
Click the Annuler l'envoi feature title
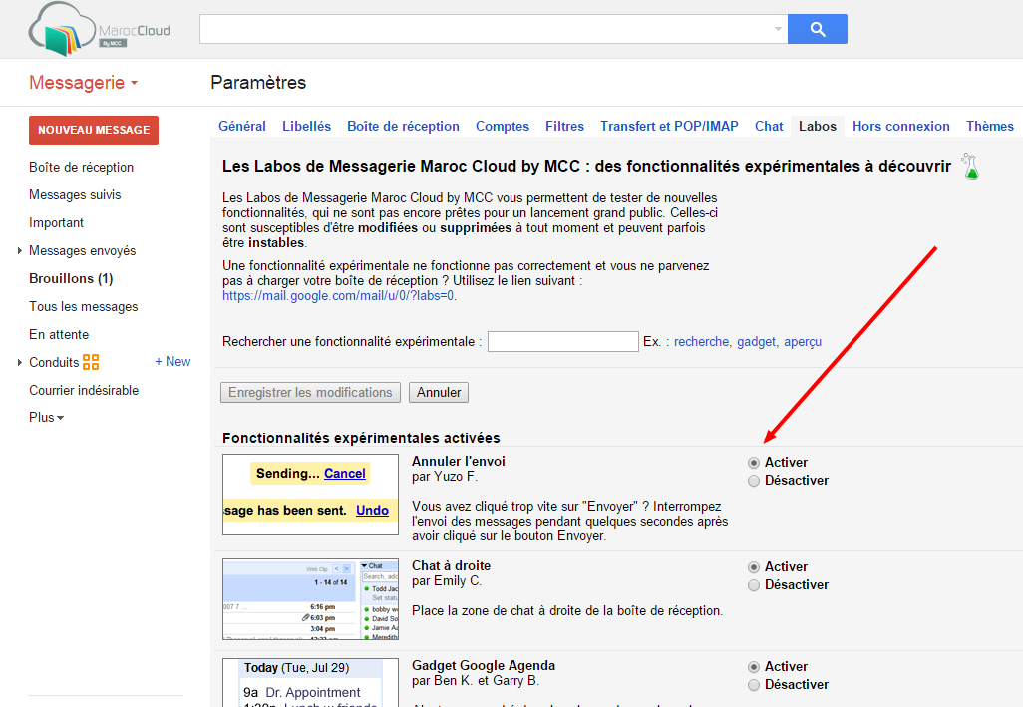click(x=458, y=461)
